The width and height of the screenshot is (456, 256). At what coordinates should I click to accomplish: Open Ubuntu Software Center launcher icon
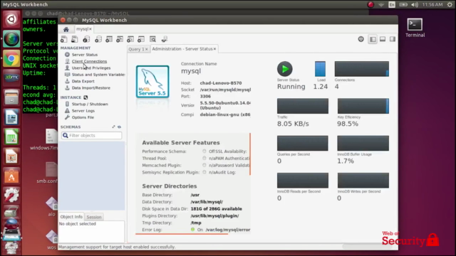click(11, 176)
